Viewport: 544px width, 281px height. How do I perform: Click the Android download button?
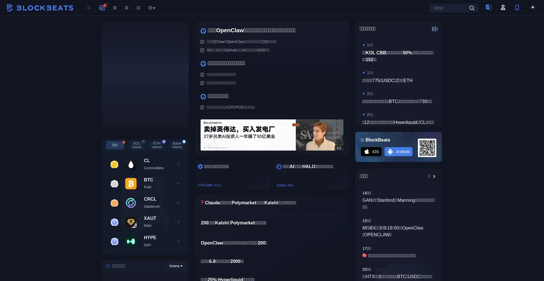click(x=398, y=152)
